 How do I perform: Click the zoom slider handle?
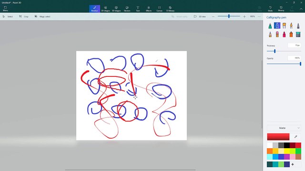tap(229, 16)
